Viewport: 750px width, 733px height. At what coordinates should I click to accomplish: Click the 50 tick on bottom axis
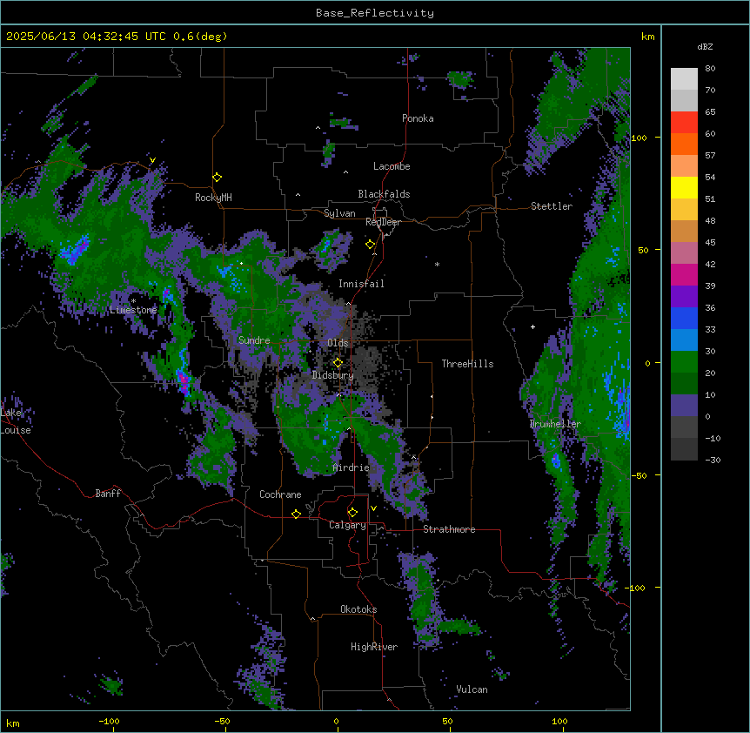pyautogui.click(x=447, y=721)
